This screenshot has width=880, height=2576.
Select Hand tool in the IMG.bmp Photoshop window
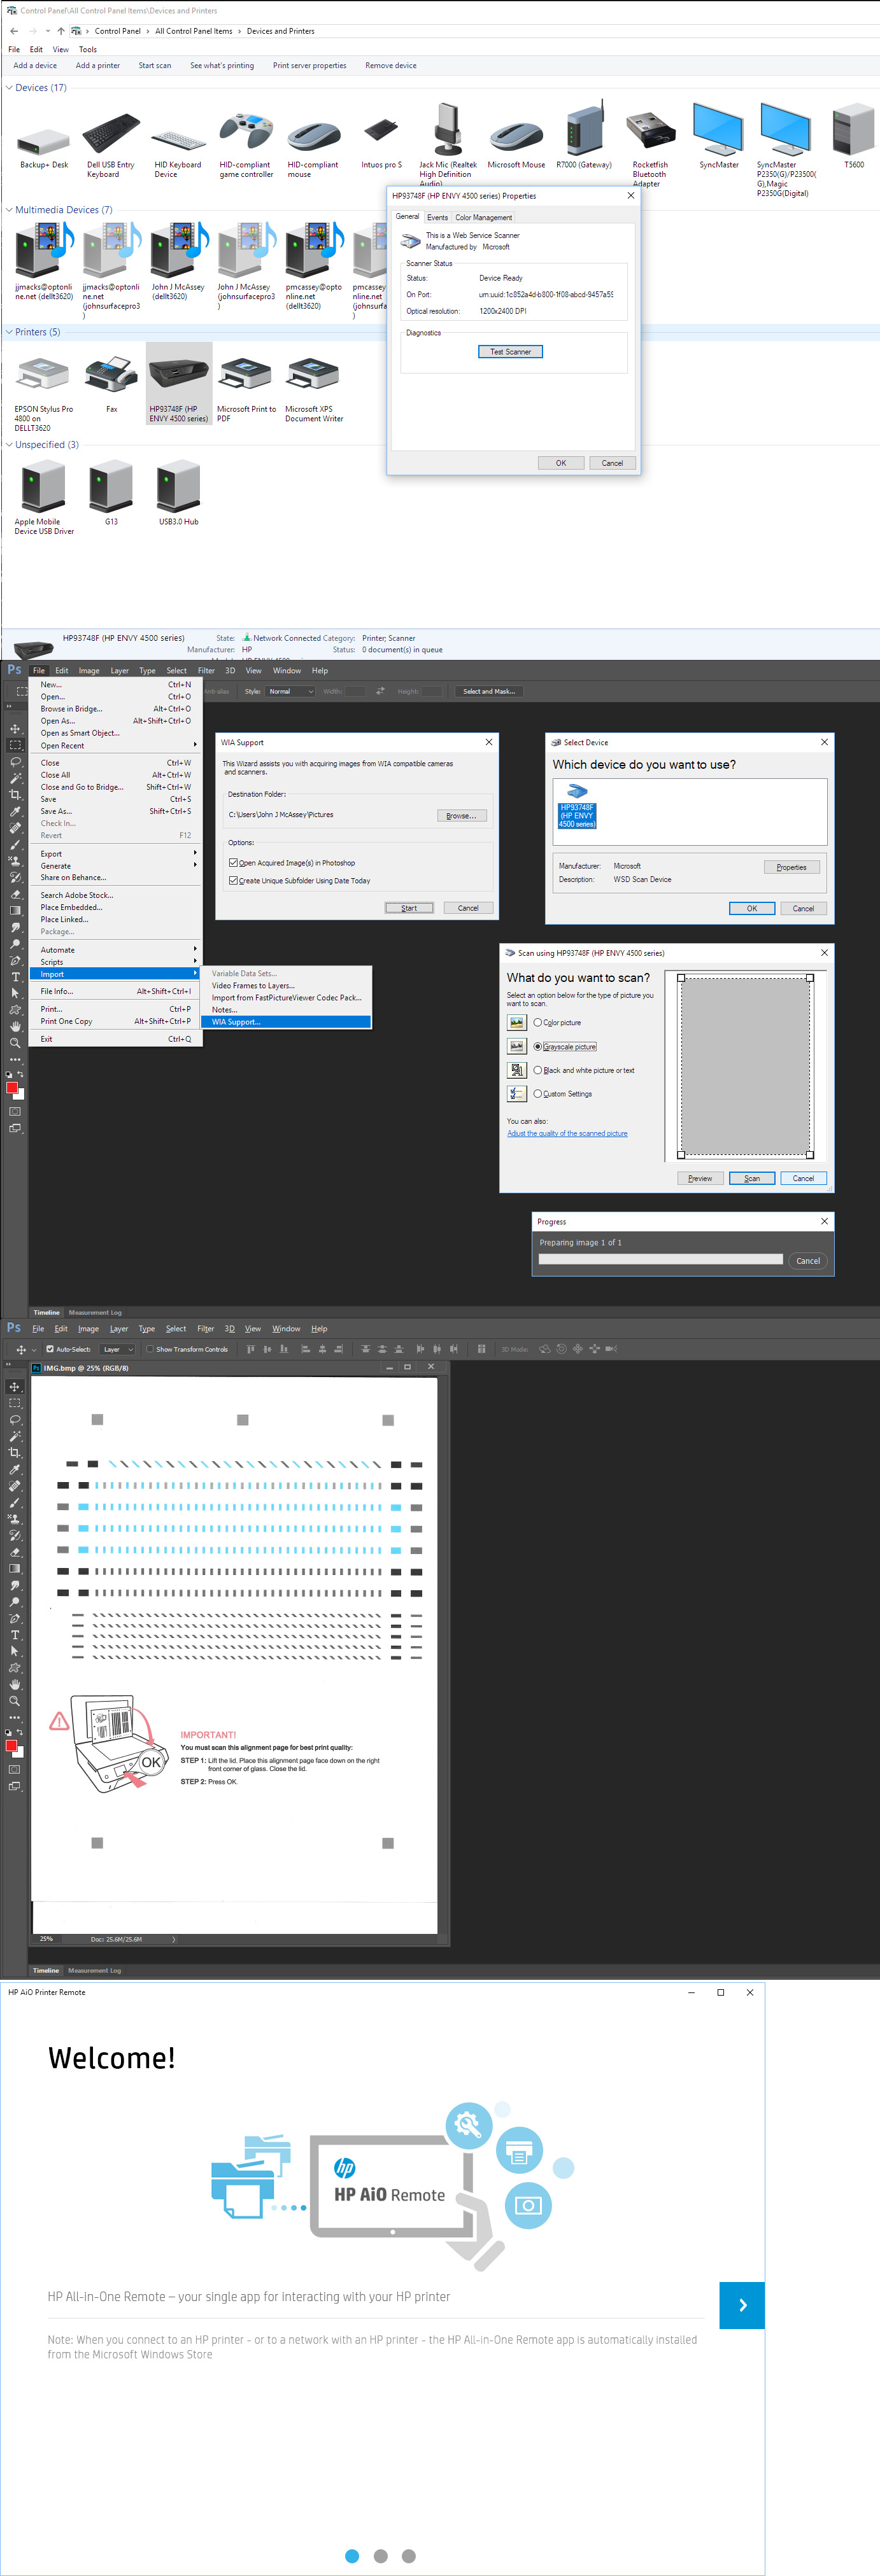[14, 1684]
